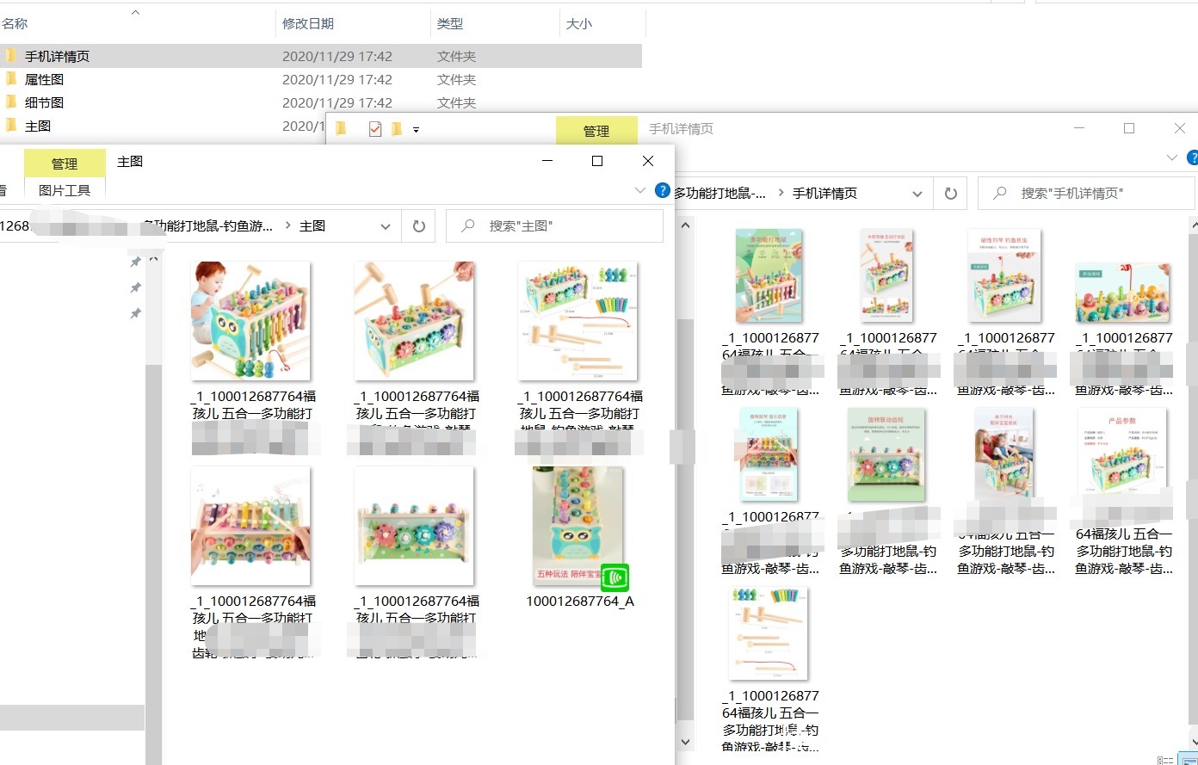Viewport: 1198px width, 765px height.
Task: Select the 手机详情页 folder row
Action: point(321,56)
